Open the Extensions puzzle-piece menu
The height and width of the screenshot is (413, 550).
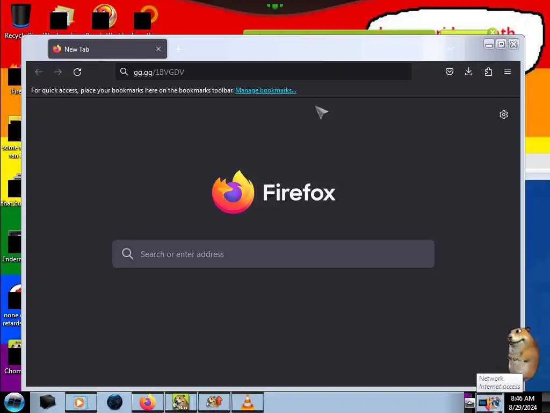coord(488,72)
